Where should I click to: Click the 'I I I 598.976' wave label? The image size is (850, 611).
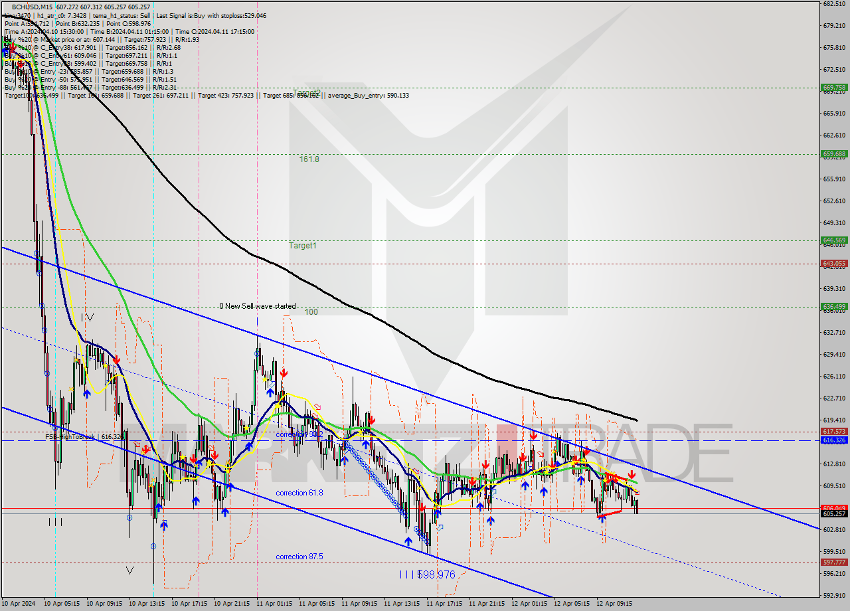click(427, 574)
